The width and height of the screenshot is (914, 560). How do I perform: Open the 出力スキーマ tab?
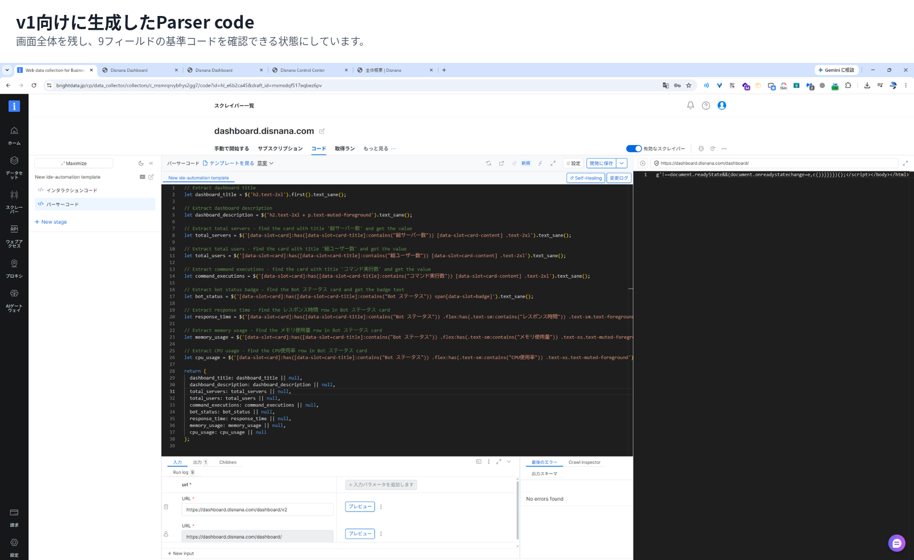544,474
